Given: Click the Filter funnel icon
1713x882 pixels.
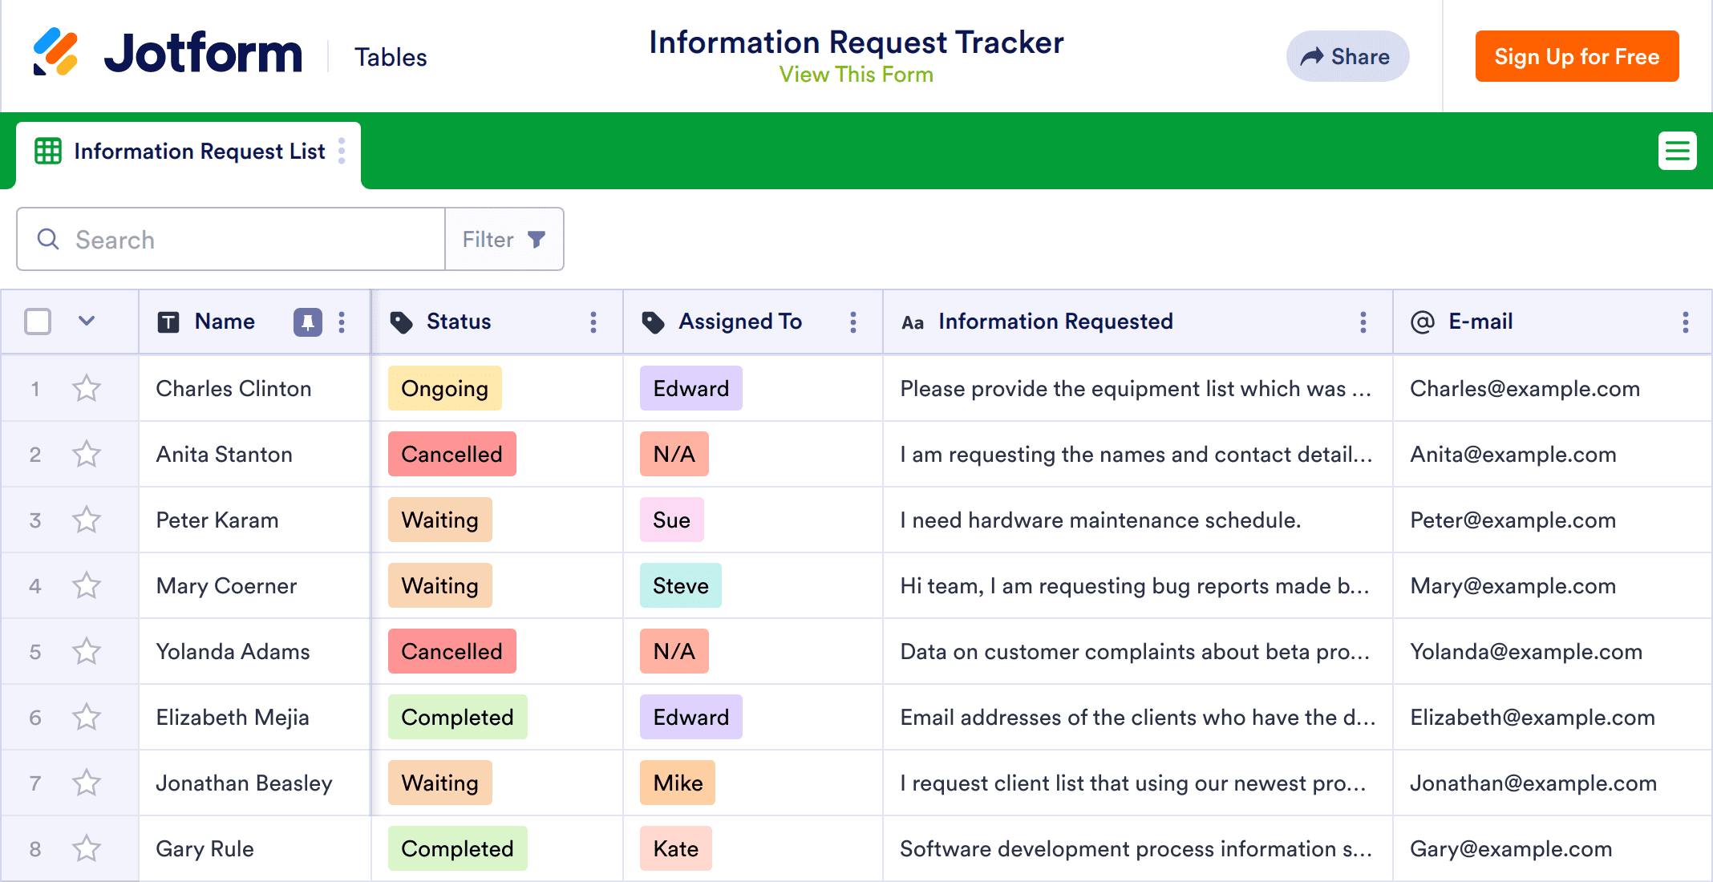Looking at the screenshot, I should (x=537, y=240).
